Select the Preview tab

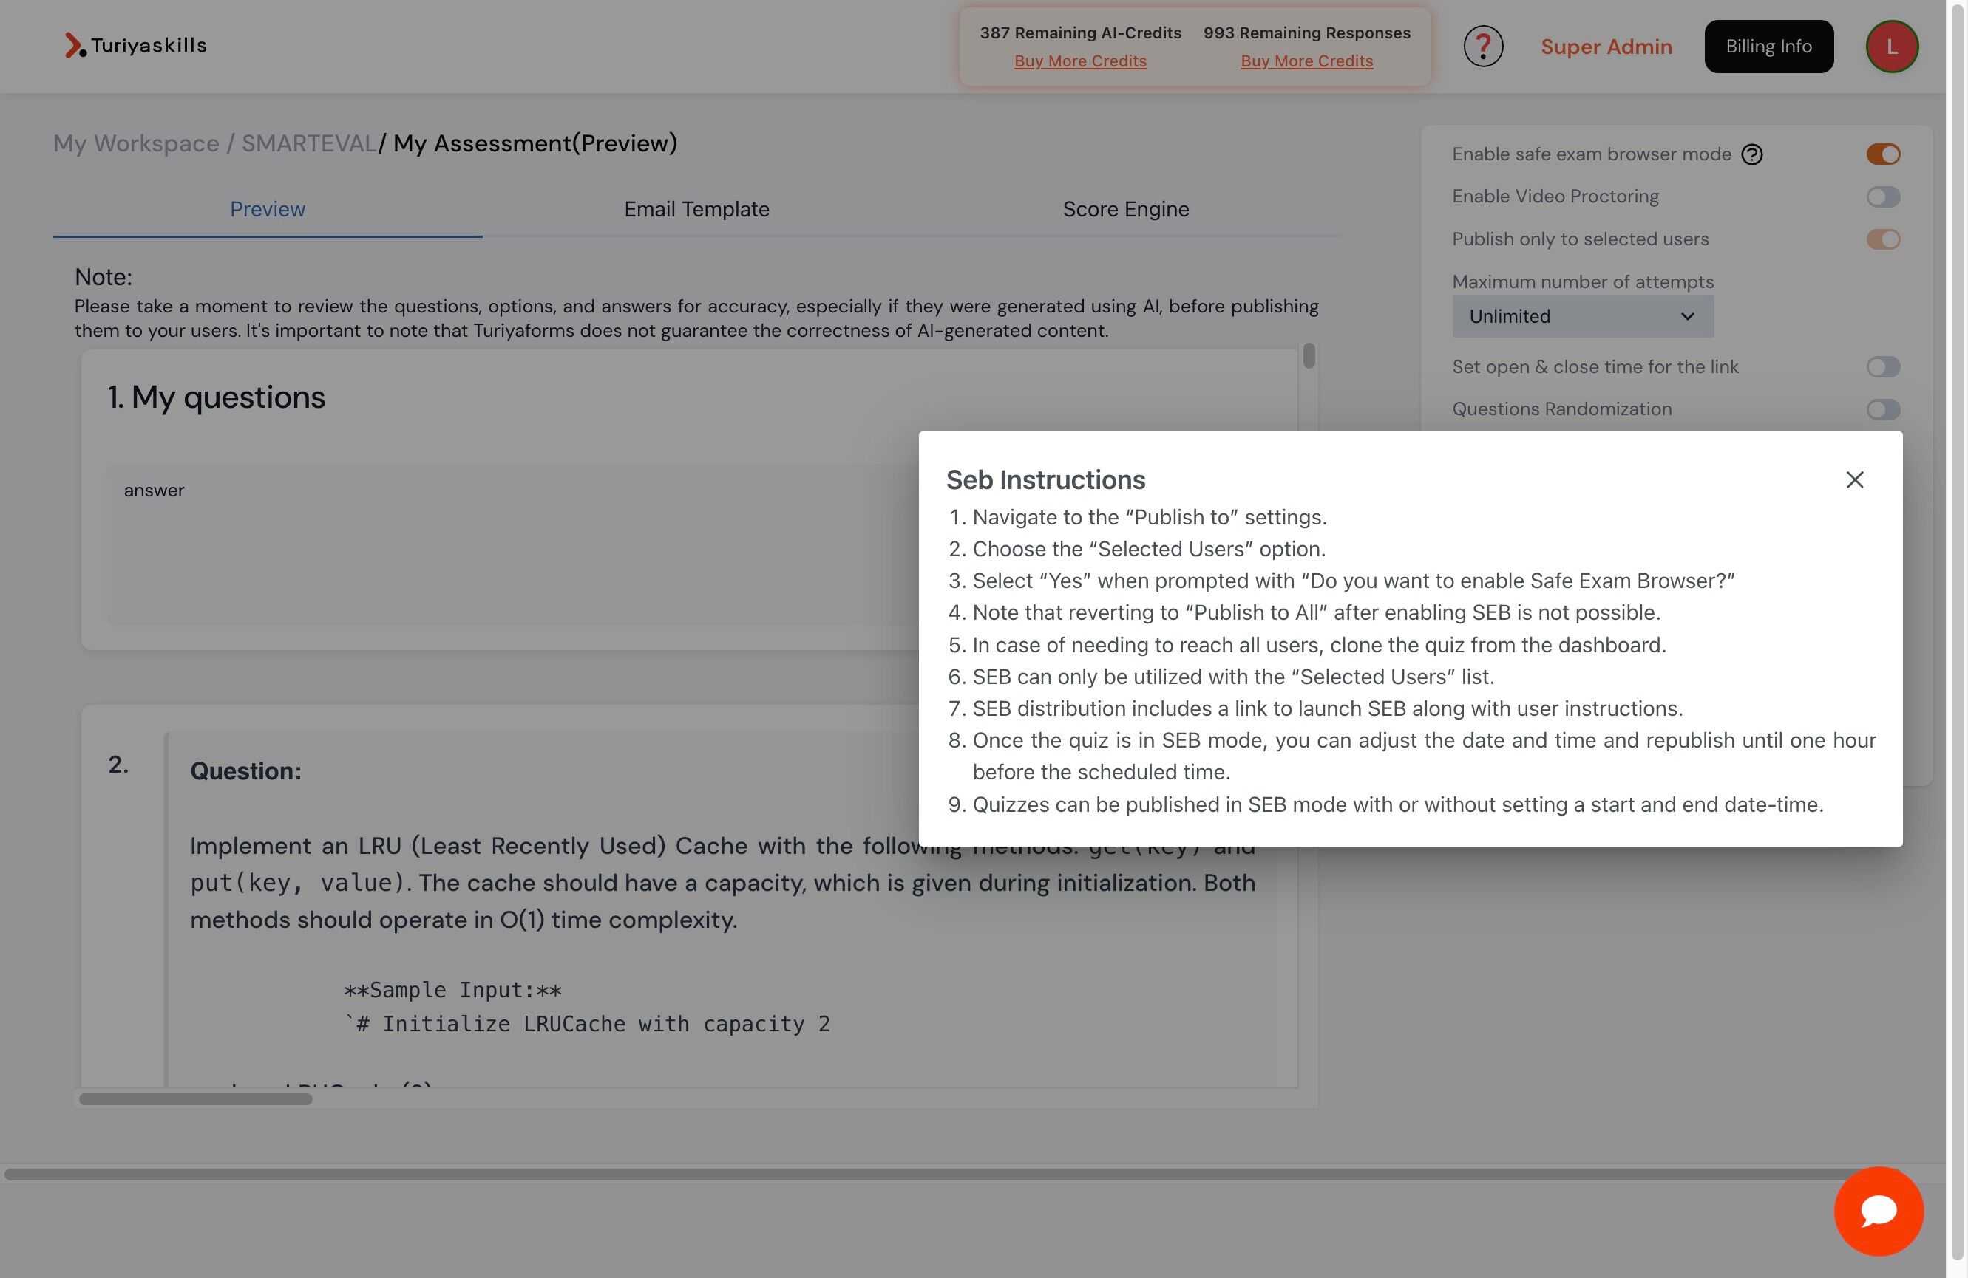pyautogui.click(x=267, y=209)
